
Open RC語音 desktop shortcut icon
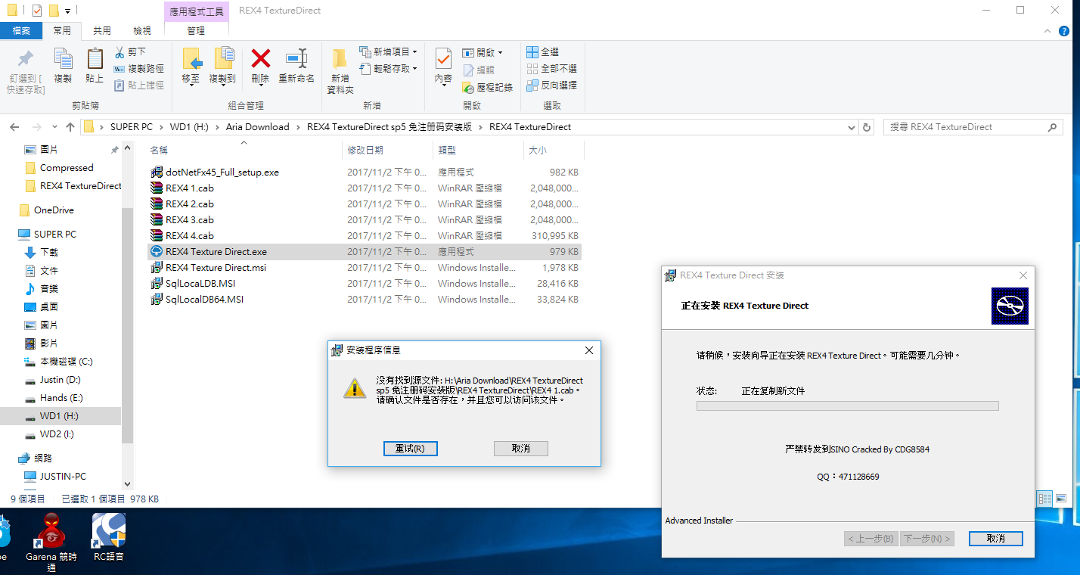109,537
